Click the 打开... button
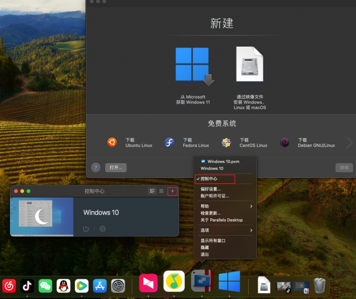The image size is (356, 299). pos(116,168)
